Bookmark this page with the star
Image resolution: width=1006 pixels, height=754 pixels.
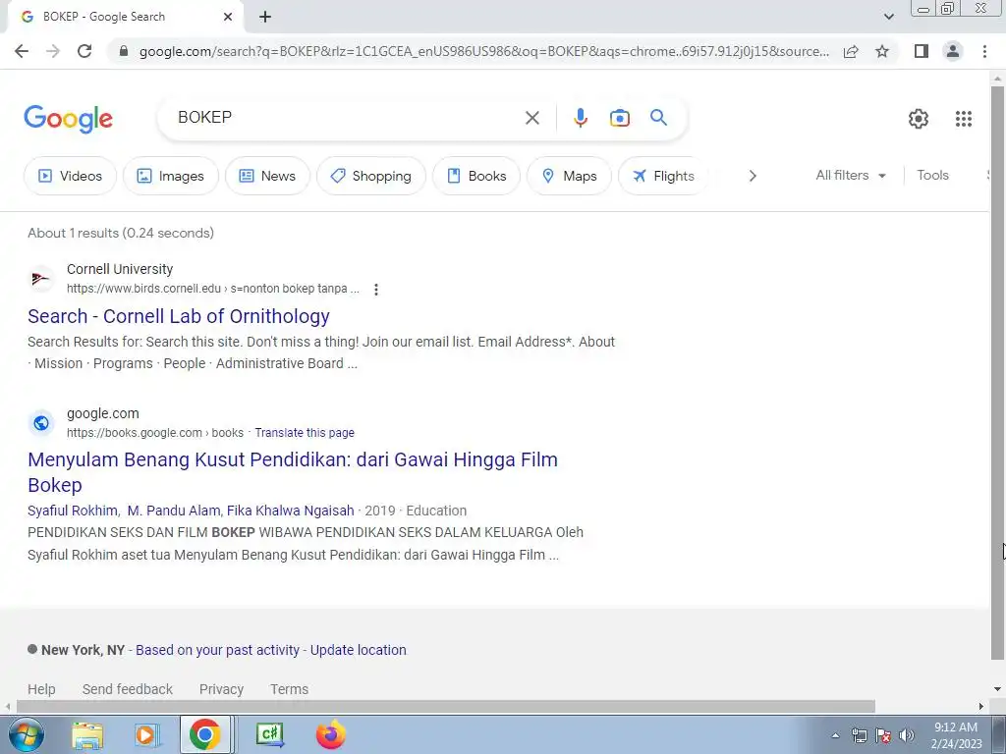coord(882,51)
